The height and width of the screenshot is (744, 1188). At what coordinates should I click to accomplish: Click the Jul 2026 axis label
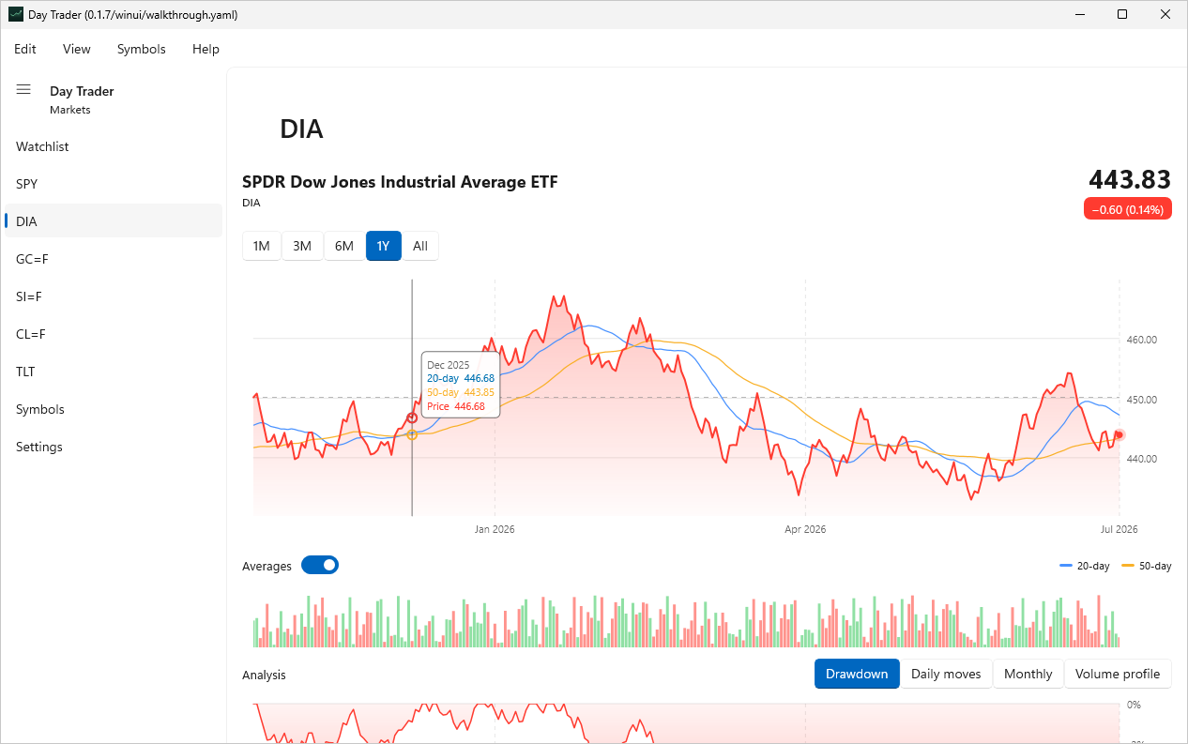(1119, 529)
